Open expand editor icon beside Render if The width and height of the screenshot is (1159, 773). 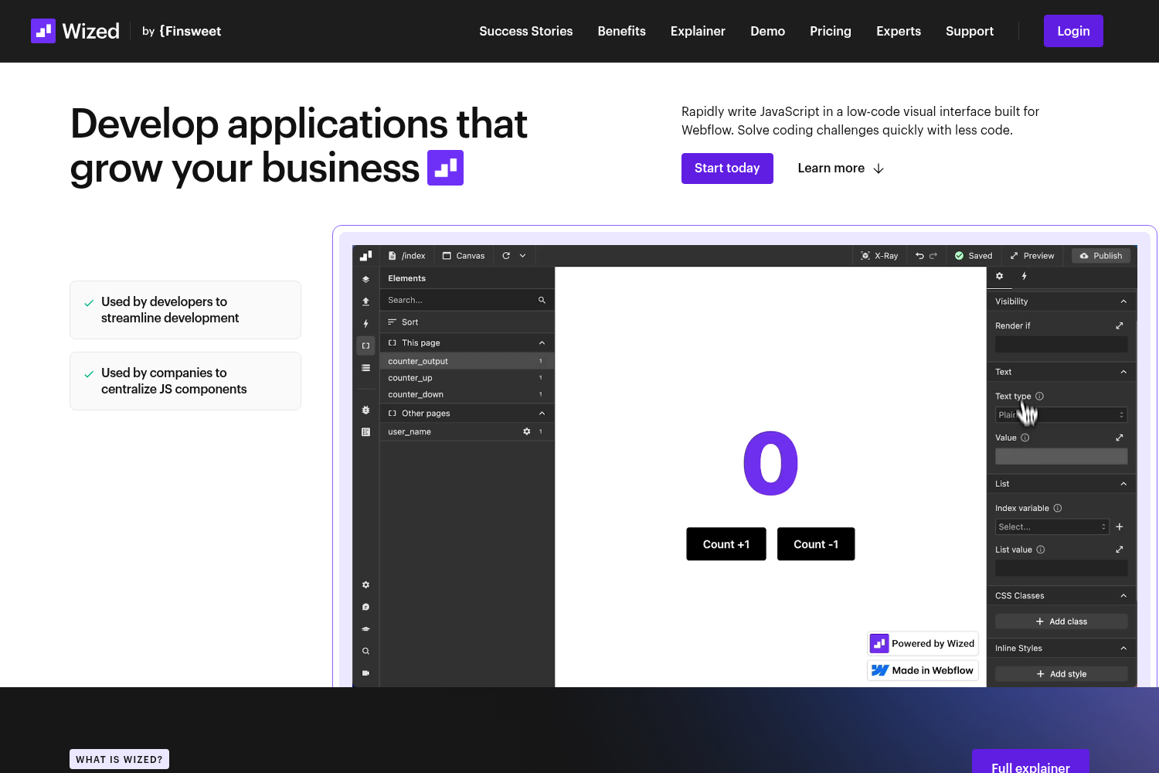1120,325
